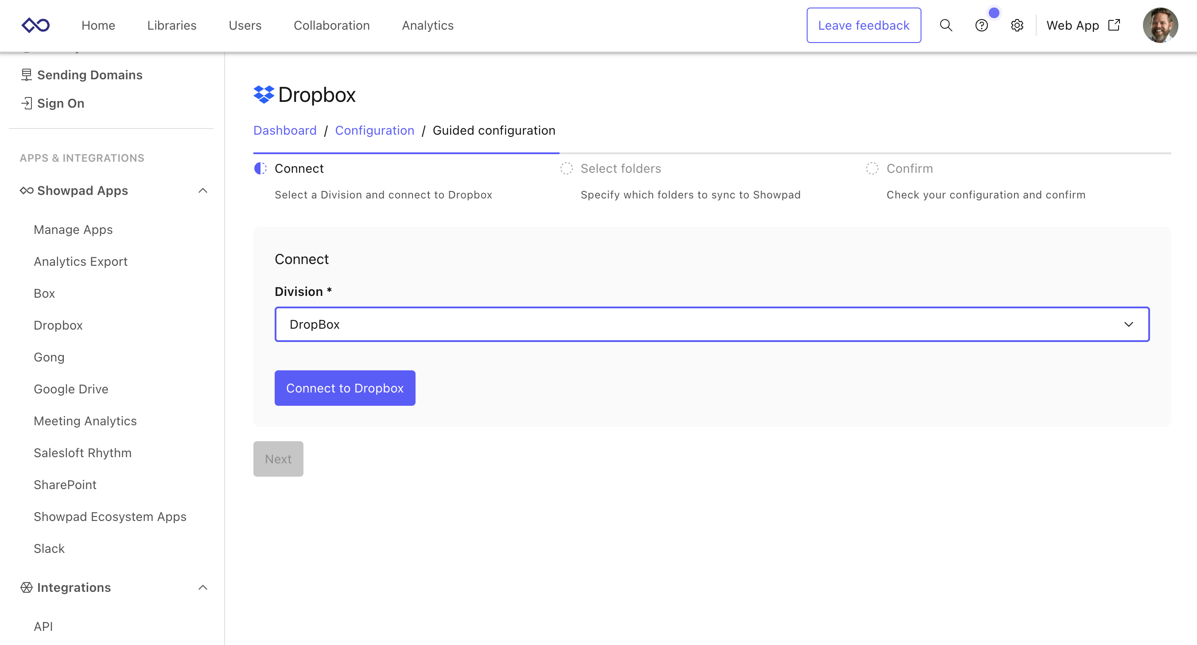The height and width of the screenshot is (645, 1197).
Task: Click the Leave feedback button
Action: 863,25
